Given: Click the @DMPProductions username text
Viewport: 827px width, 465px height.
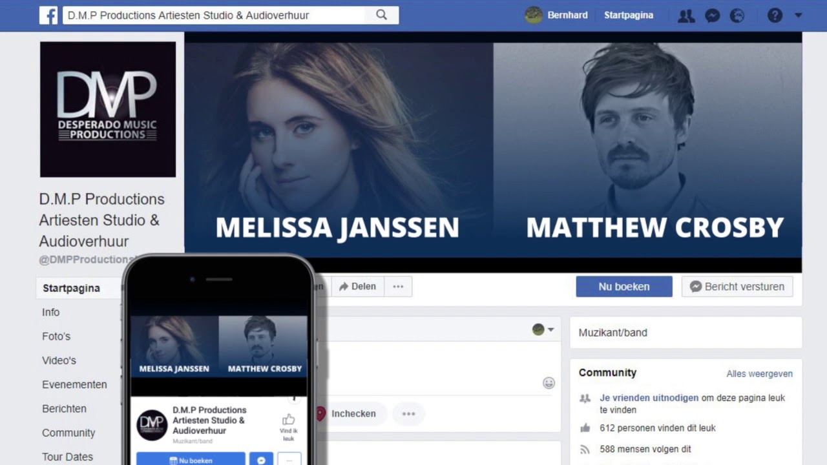Looking at the screenshot, I should [86, 260].
